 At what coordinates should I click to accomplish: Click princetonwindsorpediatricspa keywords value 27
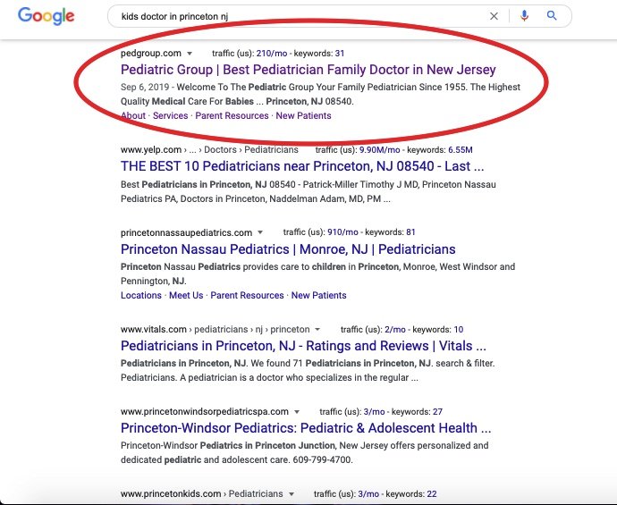pos(437,412)
